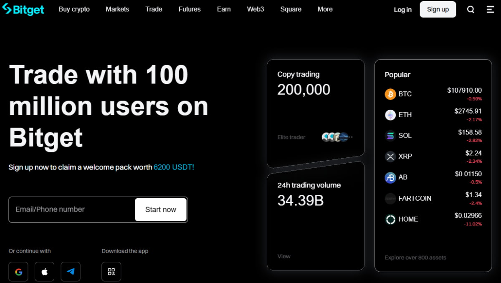
Task: Click the Elite trader label
Action: click(x=291, y=137)
